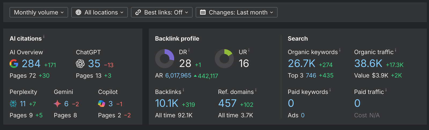Viewport: 429px width, 130px height.
Task: Click the info icon next to Organic traffic
Action: [395, 50]
